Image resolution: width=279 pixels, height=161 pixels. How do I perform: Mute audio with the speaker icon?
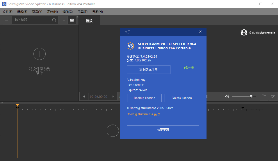click(227, 96)
